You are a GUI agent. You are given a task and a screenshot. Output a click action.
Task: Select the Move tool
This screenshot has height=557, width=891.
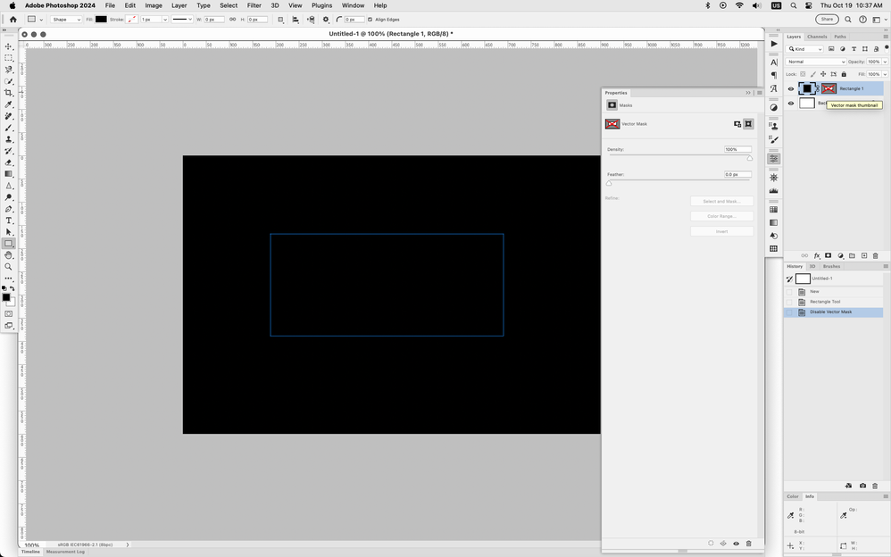tap(9, 46)
